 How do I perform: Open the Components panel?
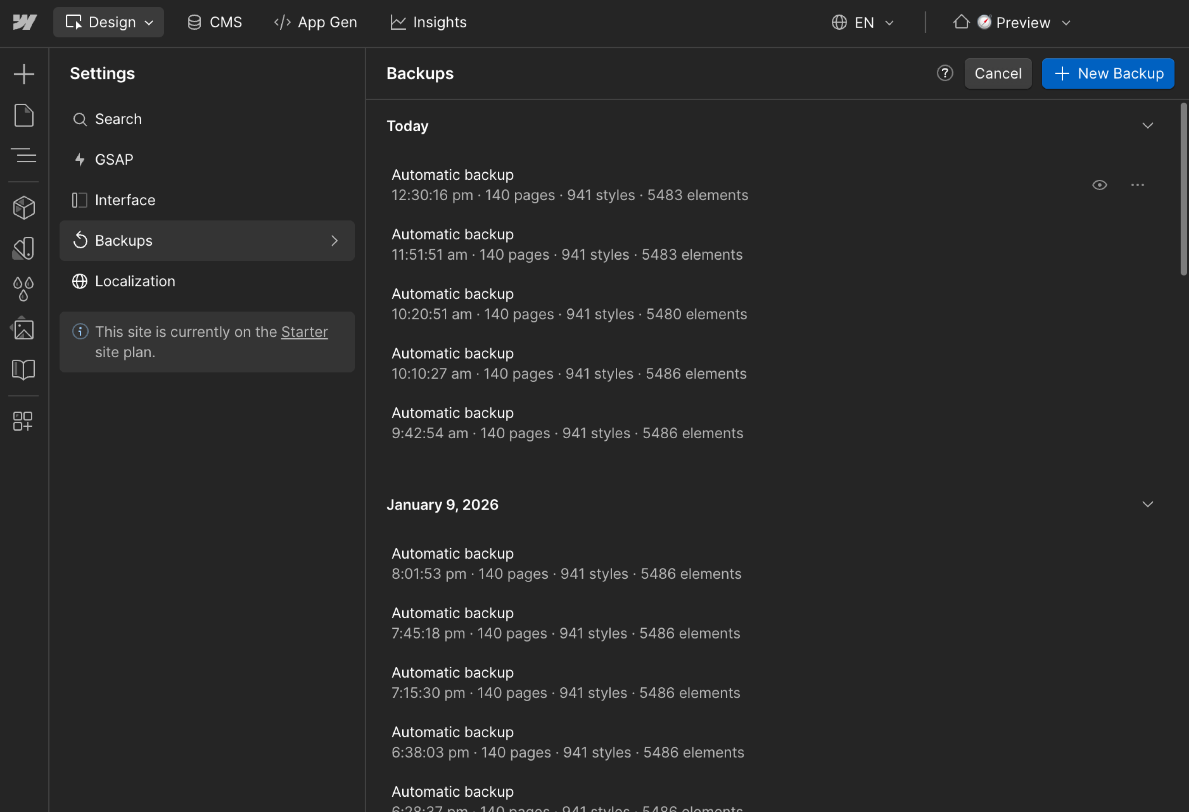[x=23, y=207]
